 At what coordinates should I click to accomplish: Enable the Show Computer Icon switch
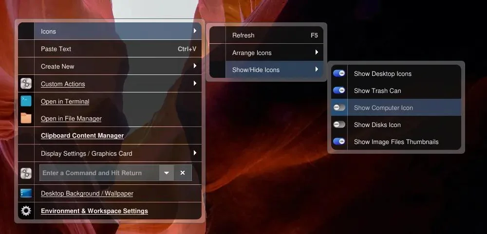coord(339,108)
